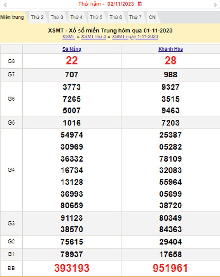This screenshot has height=277, width=220.
Task: Switch to the Thứ 3 tab
Action: click(57, 17)
